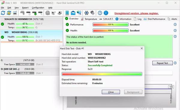Click the speaker sound toolbar icon

coord(92,13)
